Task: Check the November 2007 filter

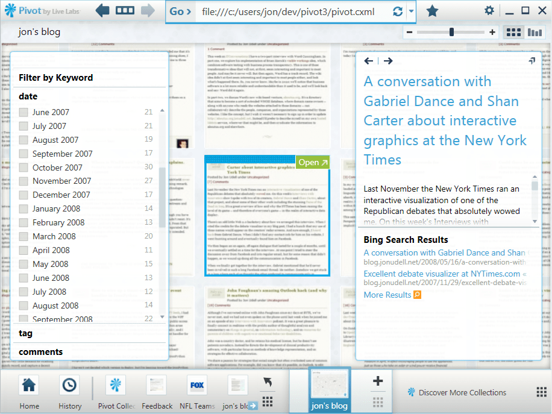Action: tap(24, 181)
